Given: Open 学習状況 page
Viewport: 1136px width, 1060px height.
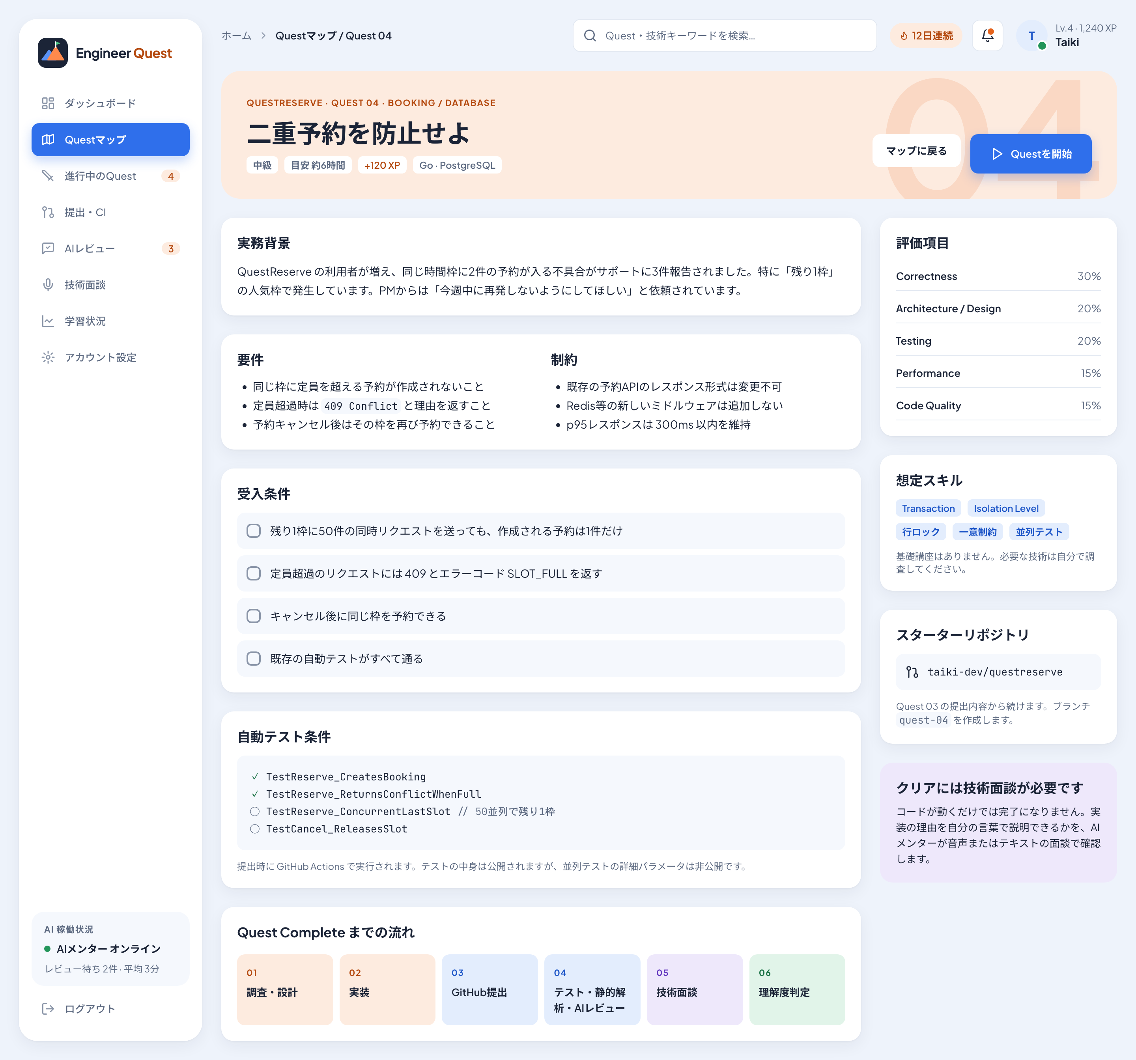Looking at the screenshot, I should (x=110, y=321).
